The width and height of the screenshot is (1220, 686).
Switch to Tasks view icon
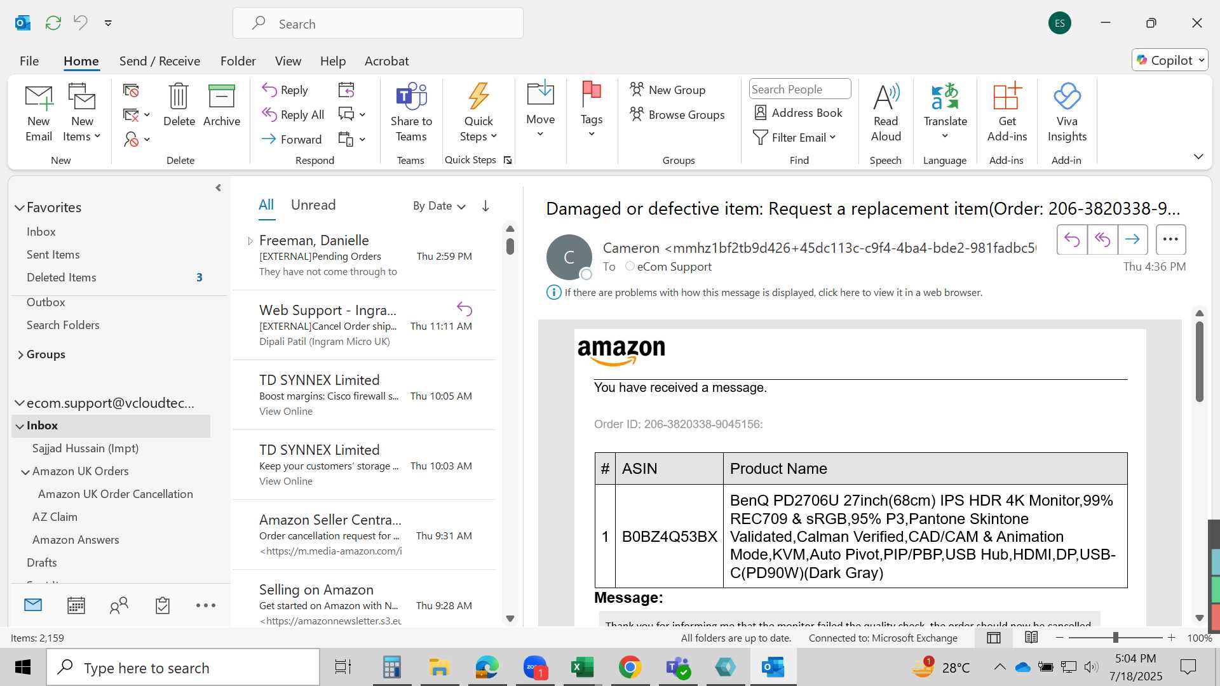point(163,605)
